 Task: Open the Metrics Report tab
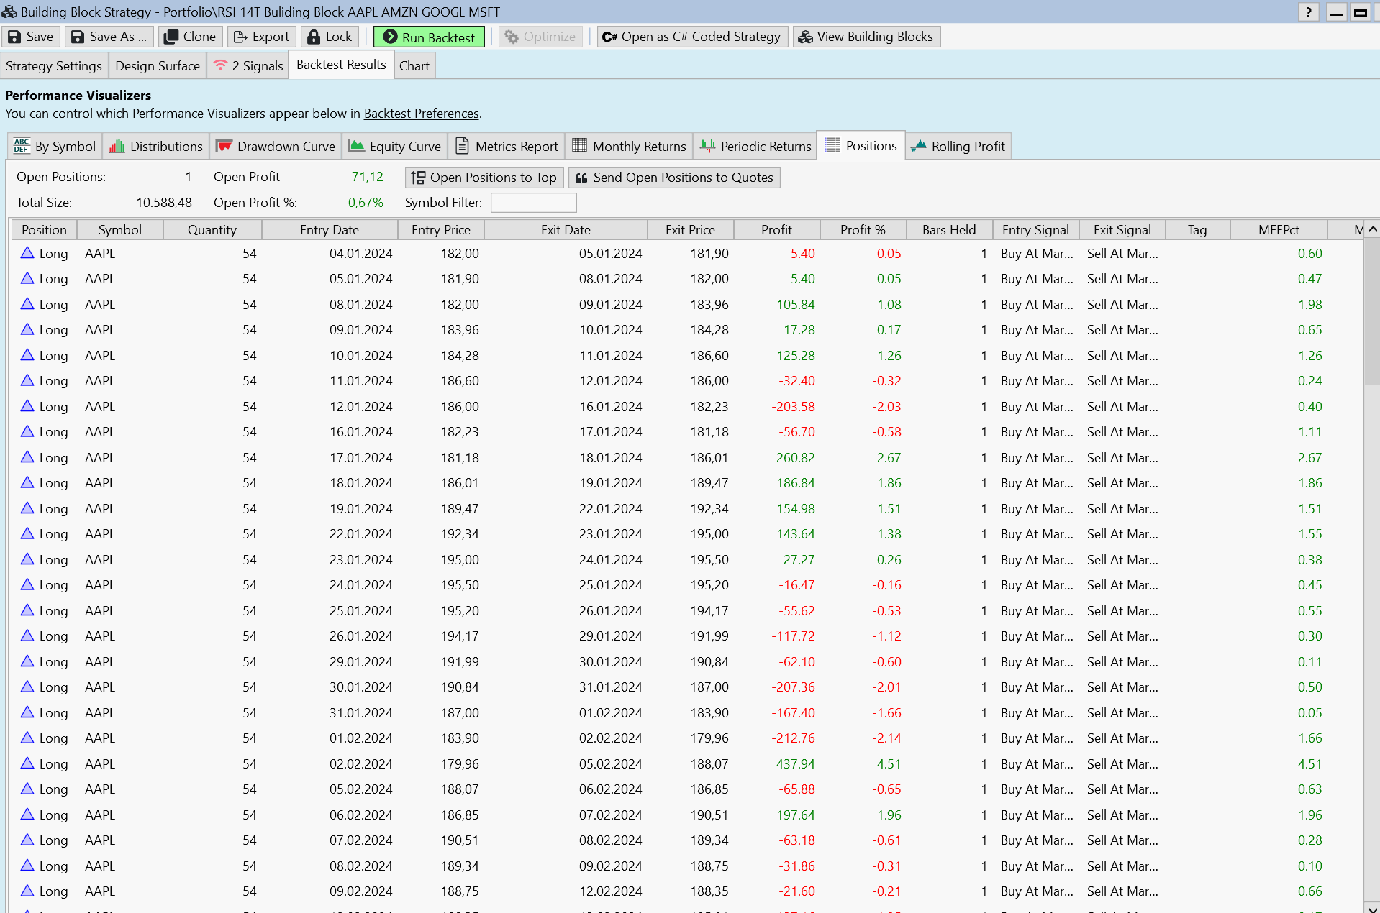(507, 146)
